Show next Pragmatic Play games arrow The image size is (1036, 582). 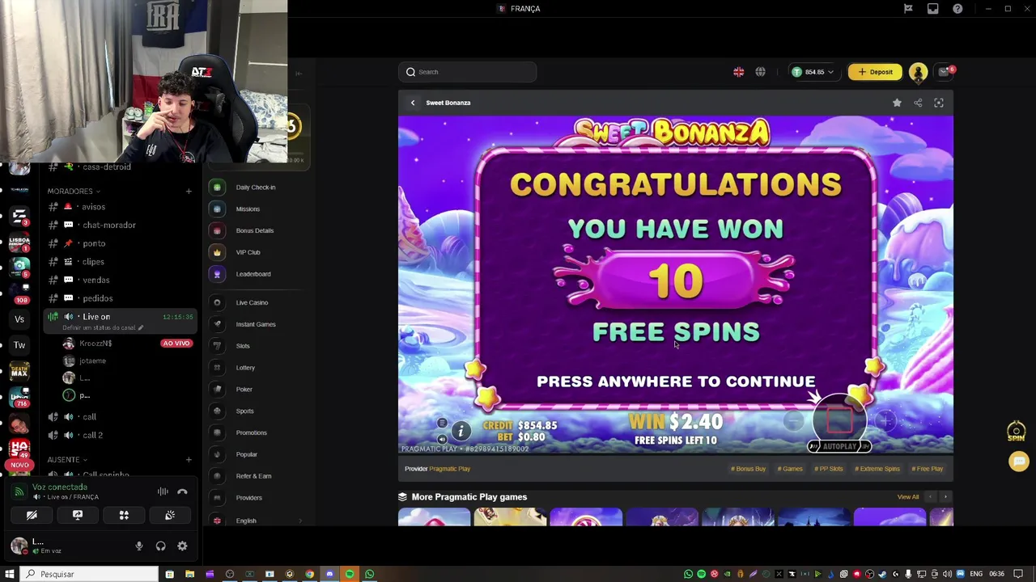pos(945,497)
